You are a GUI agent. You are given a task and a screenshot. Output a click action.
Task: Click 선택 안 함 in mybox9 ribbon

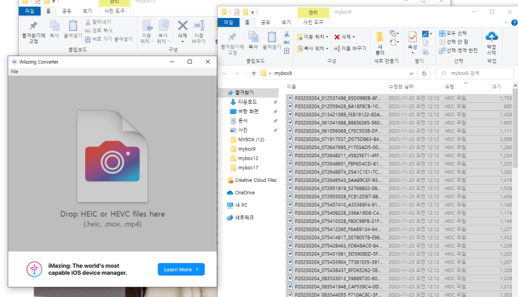(x=454, y=42)
